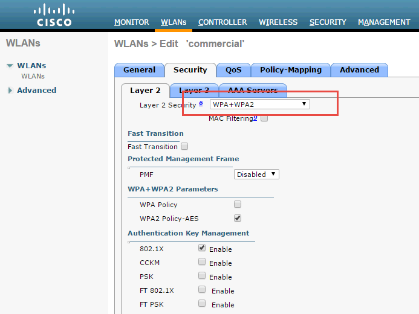Open the Layer 2 Security dropdown
This screenshot has height=314, width=419.
(x=260, y=104)
